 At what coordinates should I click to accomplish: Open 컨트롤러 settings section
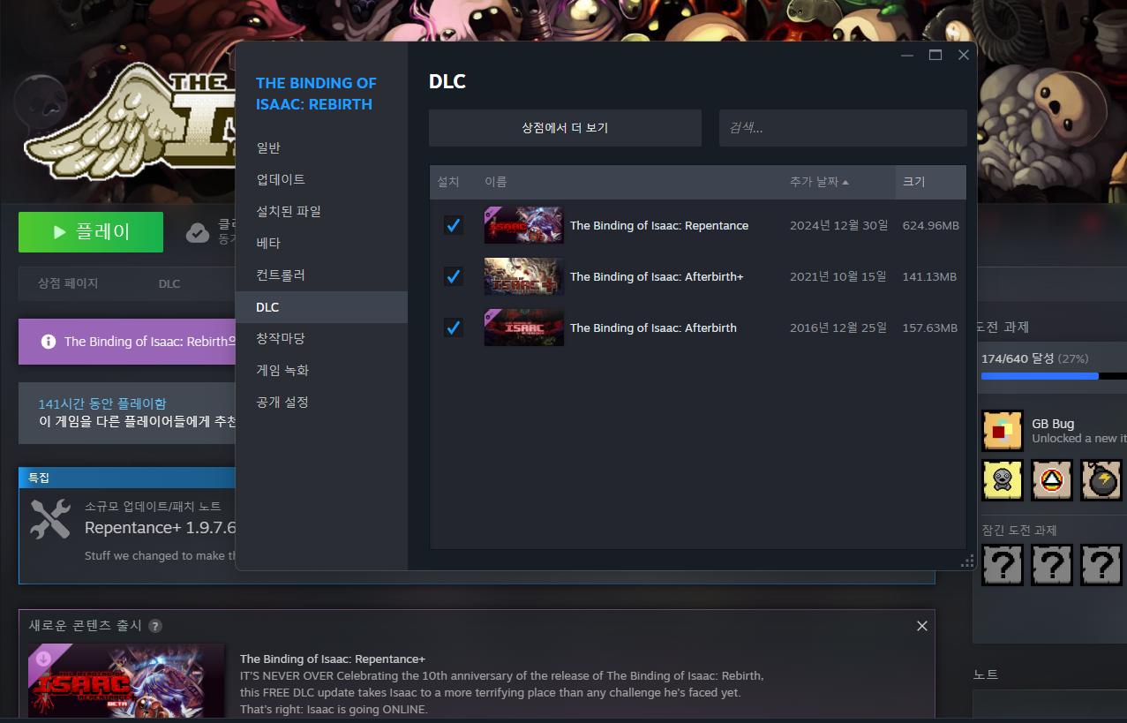click(321, 275)
